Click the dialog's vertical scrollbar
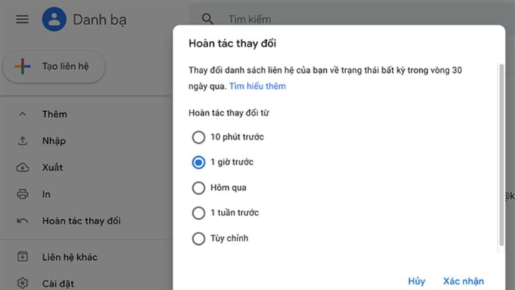The image size is (515, 290). [x=501, y=155]
